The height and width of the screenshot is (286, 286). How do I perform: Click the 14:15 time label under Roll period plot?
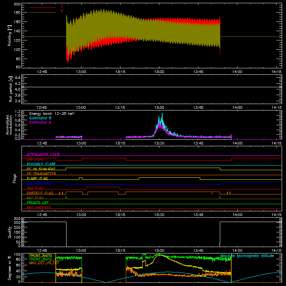(x=276, y=108)
